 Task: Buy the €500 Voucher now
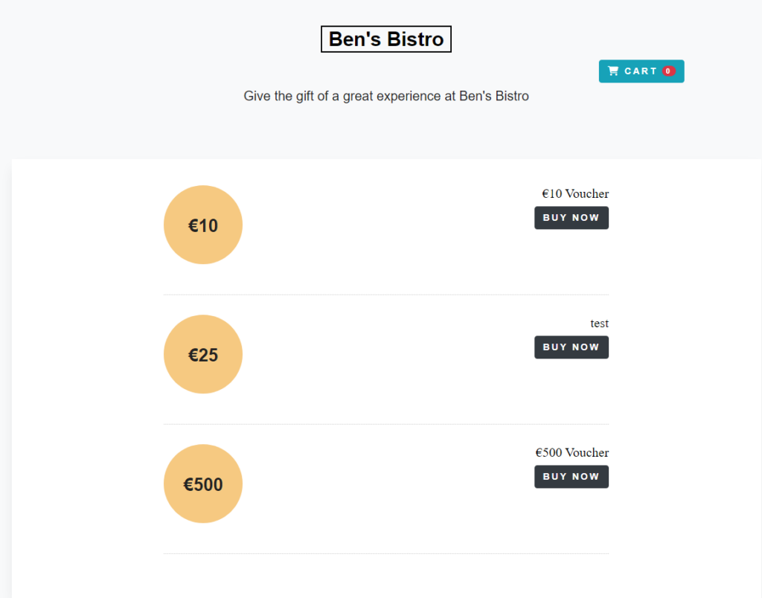[x=571, y=477]
